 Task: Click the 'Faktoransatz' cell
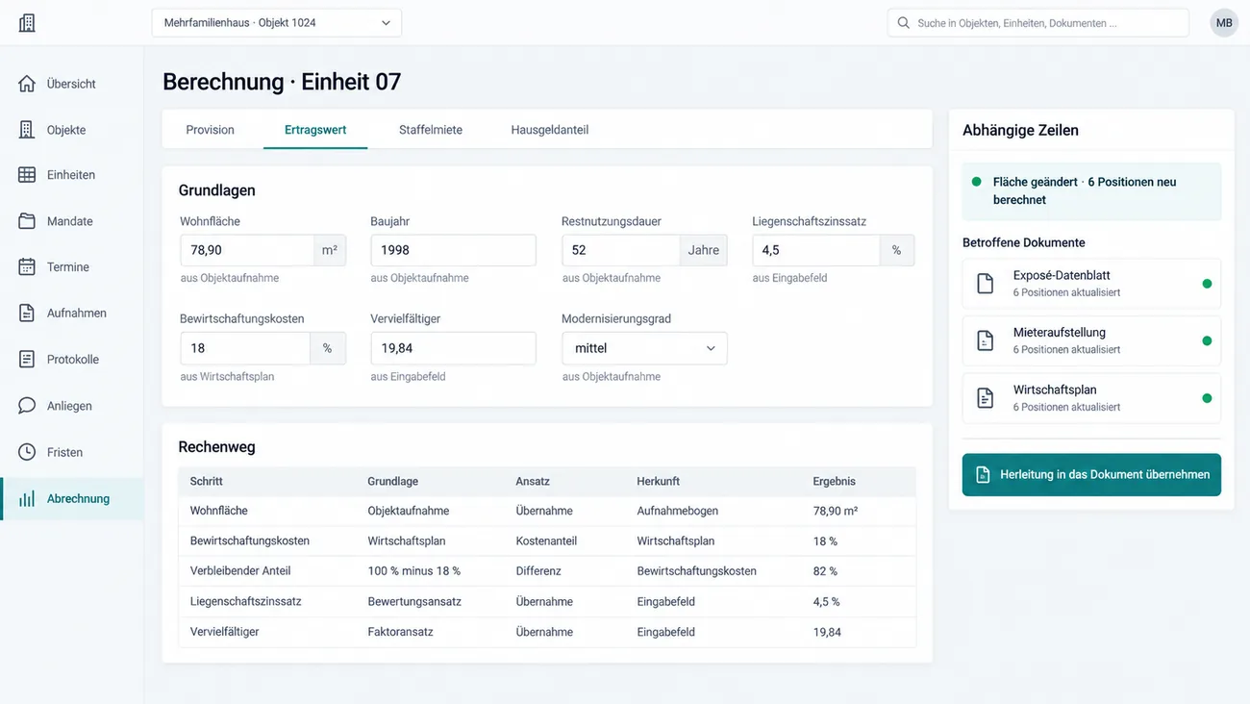click(400, 632)
